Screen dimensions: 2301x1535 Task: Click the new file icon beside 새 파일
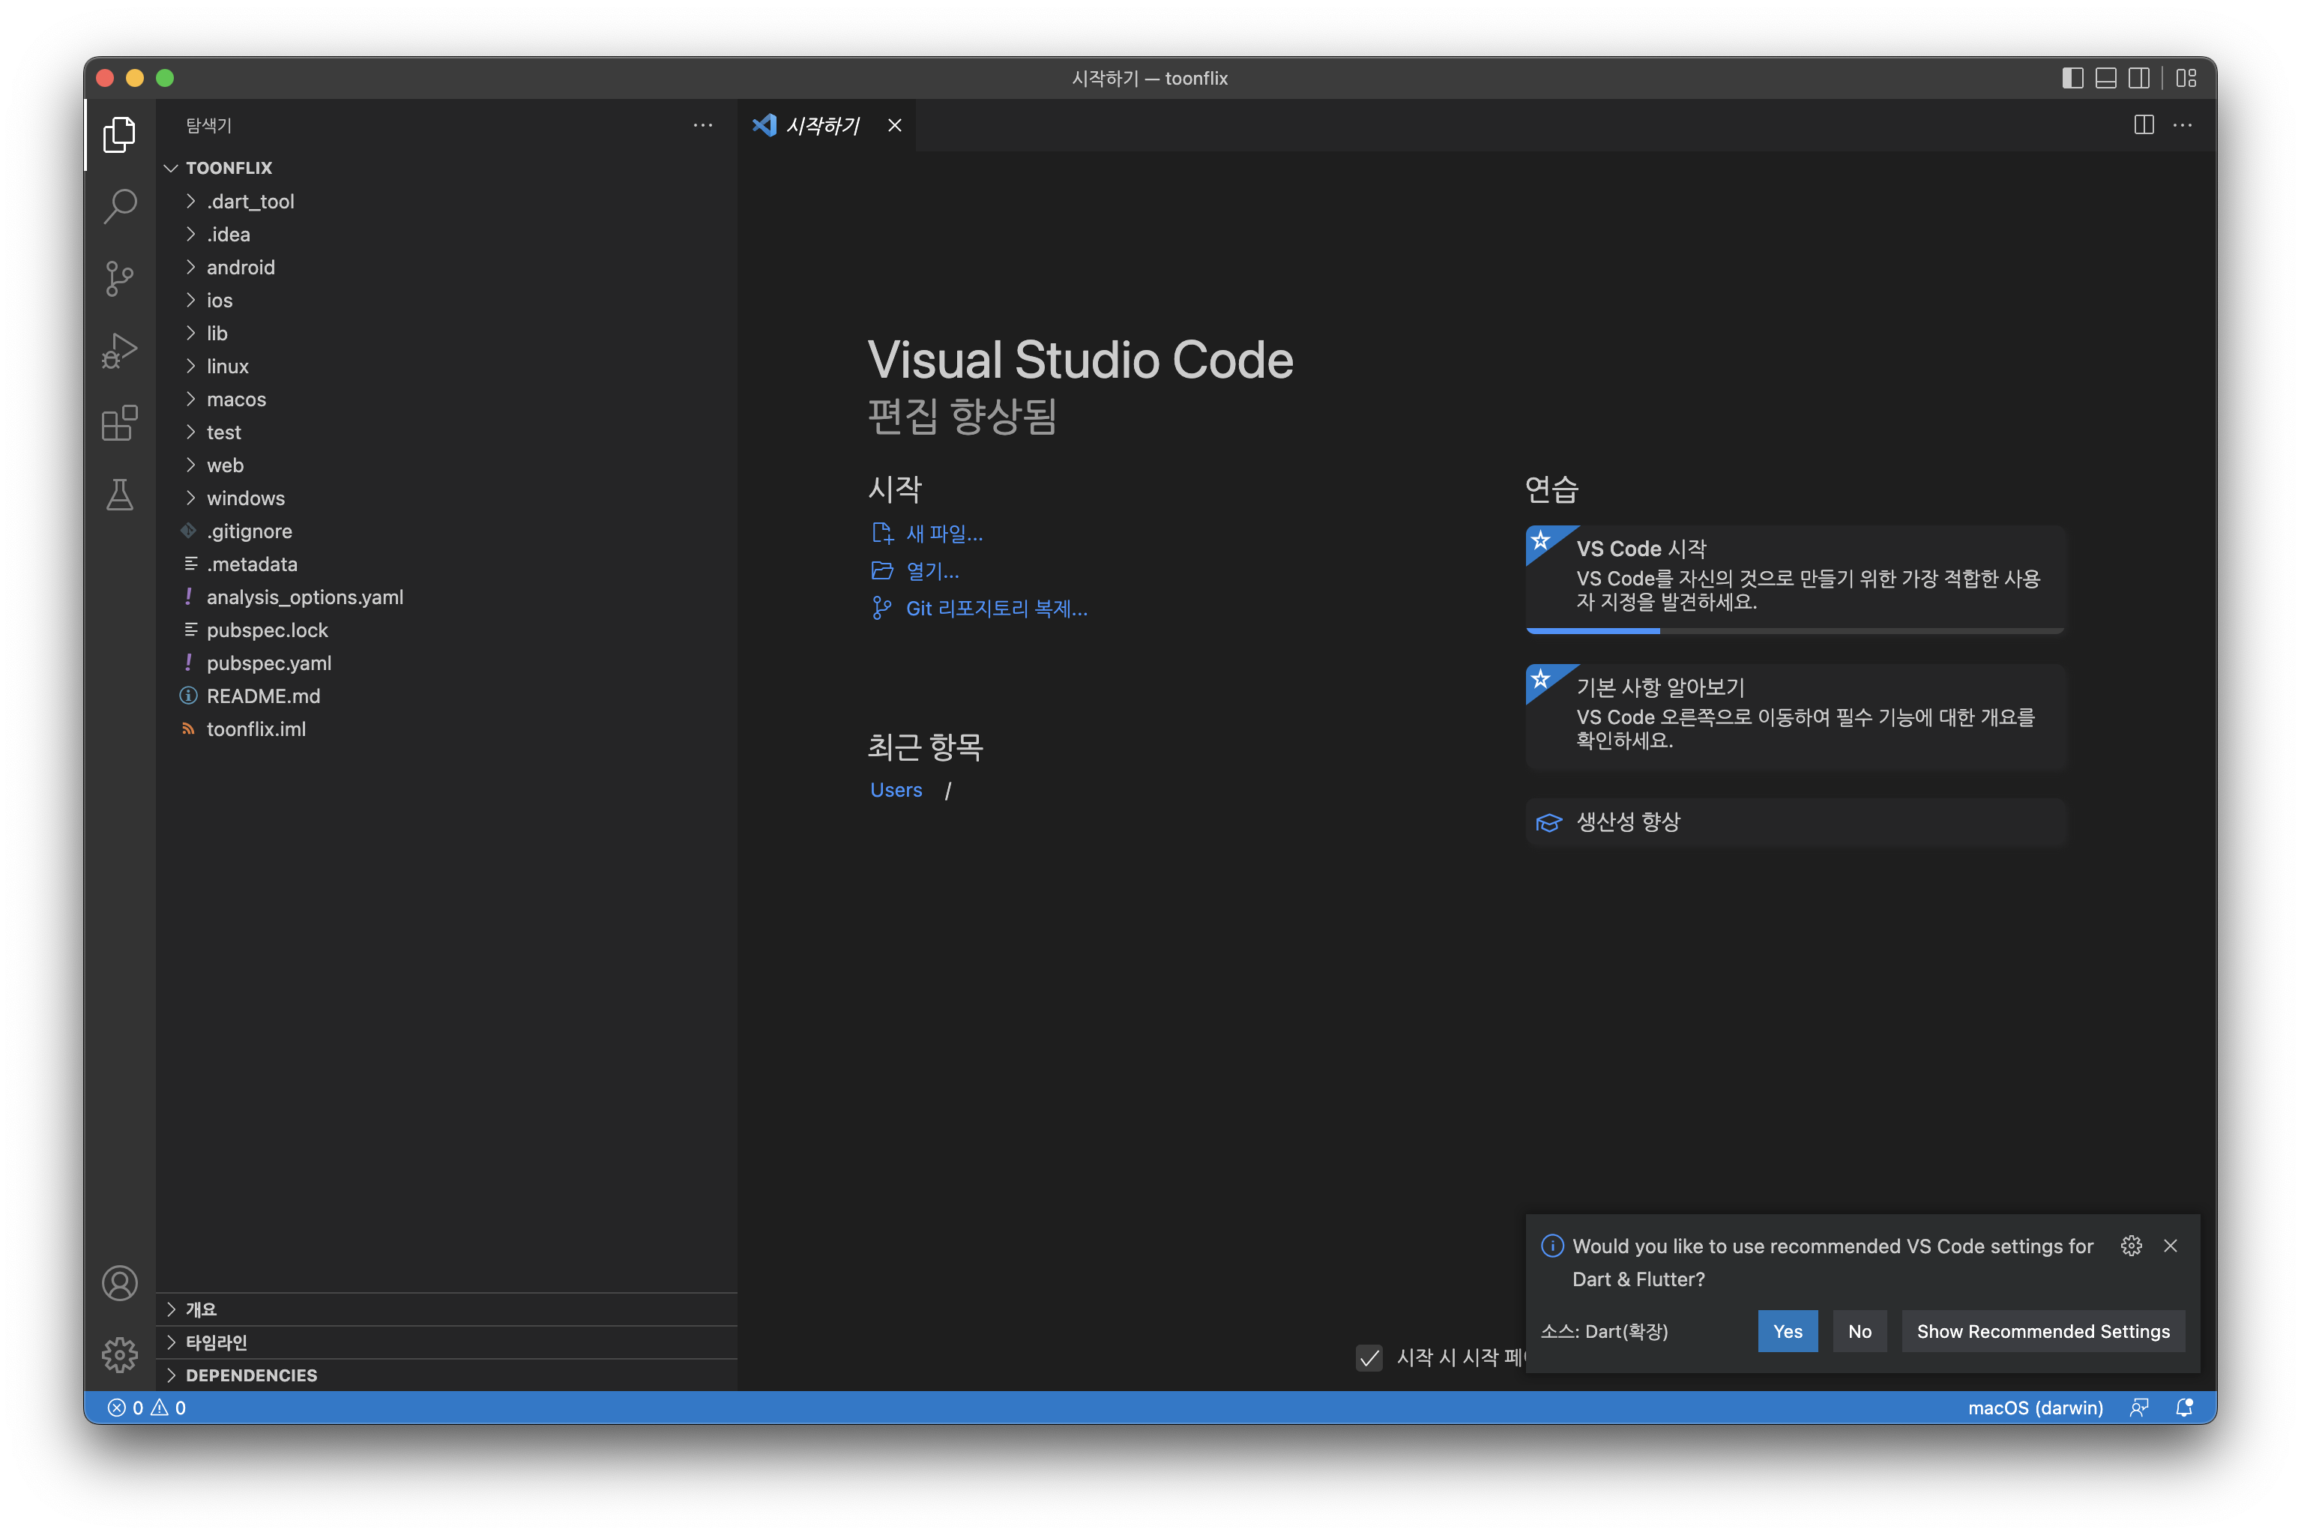(x=882, y=533)
